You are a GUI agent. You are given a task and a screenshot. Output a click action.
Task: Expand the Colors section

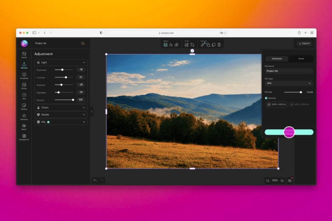[61, 108]
